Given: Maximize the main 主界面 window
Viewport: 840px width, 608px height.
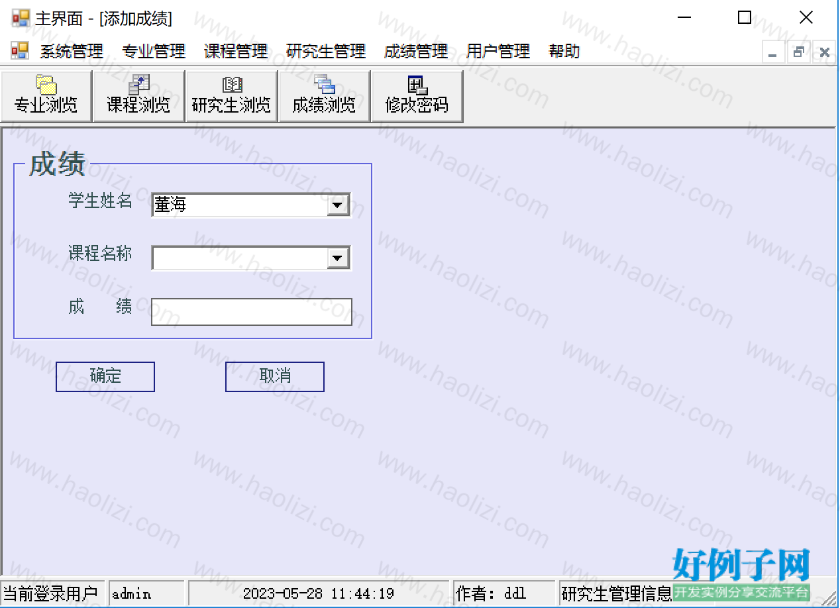Looking at the screenshot, I should point(745,18).
